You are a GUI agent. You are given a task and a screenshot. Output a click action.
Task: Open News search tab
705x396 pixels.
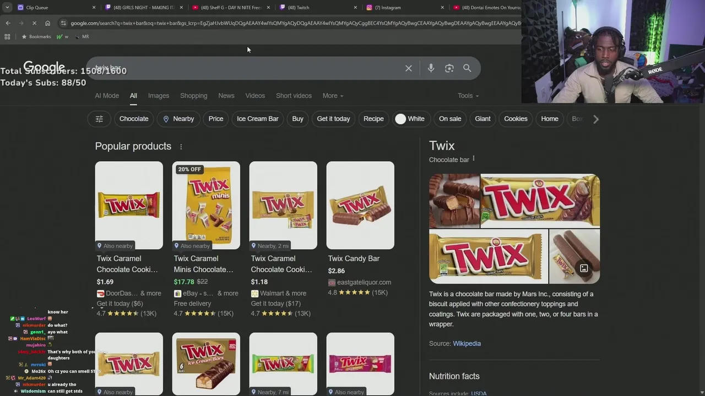click(x=226, y=96)
